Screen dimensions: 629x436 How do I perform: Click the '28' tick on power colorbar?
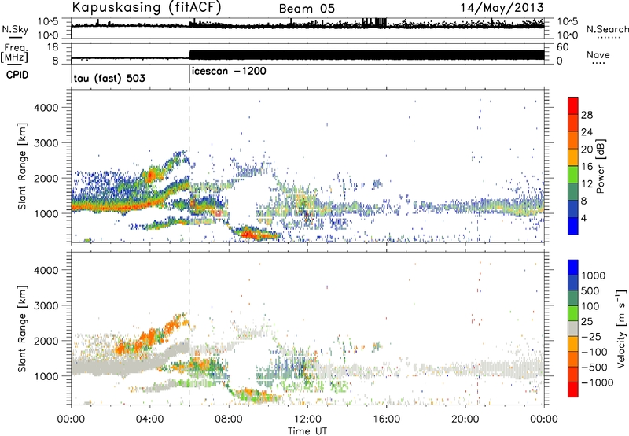(x=587, y=115)
